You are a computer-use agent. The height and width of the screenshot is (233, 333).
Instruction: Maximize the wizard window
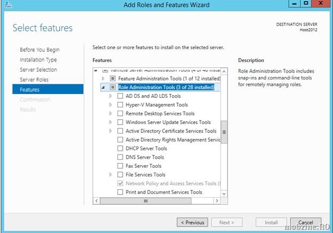(306, 3)
